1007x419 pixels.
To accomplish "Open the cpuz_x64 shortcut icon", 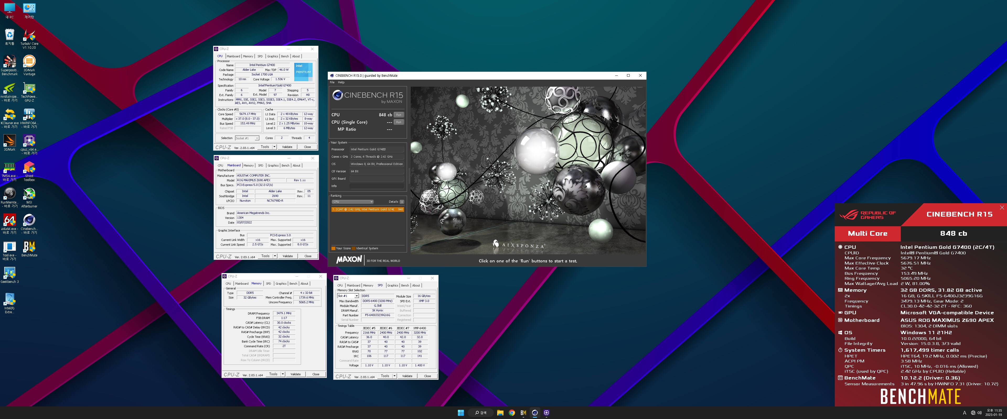I will 29,145.
